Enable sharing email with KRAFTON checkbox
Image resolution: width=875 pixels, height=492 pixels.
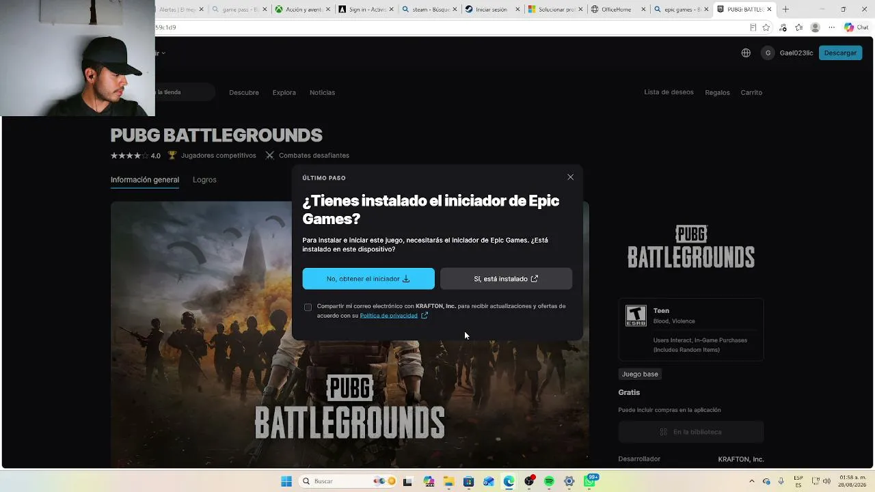308,307
